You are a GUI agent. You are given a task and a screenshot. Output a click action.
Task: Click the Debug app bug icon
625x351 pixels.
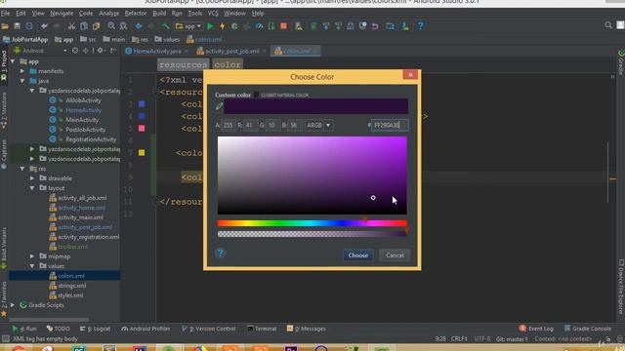click(234, 26)
